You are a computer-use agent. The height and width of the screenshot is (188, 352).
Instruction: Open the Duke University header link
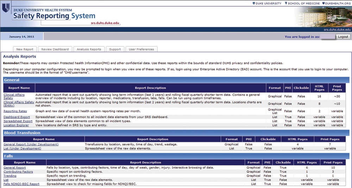[x=267, y=4]
